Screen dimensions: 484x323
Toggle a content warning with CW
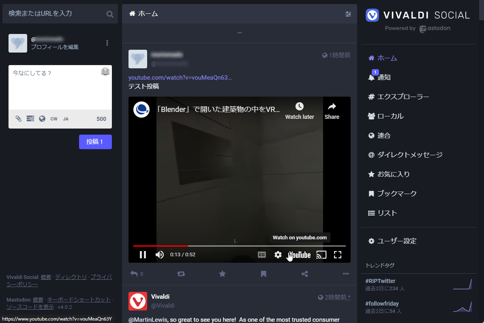pyautogui.click(x=54, y=118)
